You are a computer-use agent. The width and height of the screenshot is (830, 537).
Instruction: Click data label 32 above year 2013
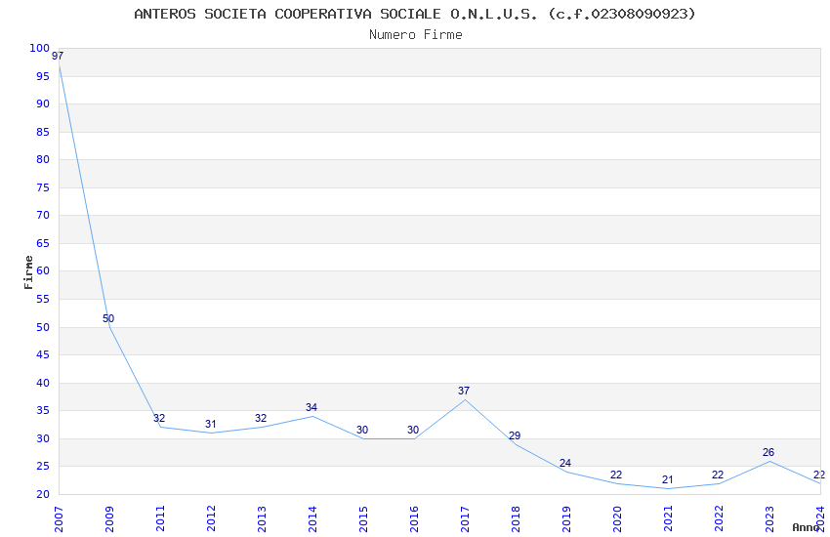pos(261,418)
